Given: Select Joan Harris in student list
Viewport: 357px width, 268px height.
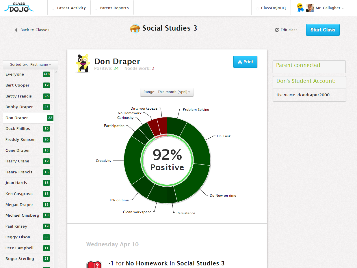Looking at the screenshot, I should coord(28,183).
